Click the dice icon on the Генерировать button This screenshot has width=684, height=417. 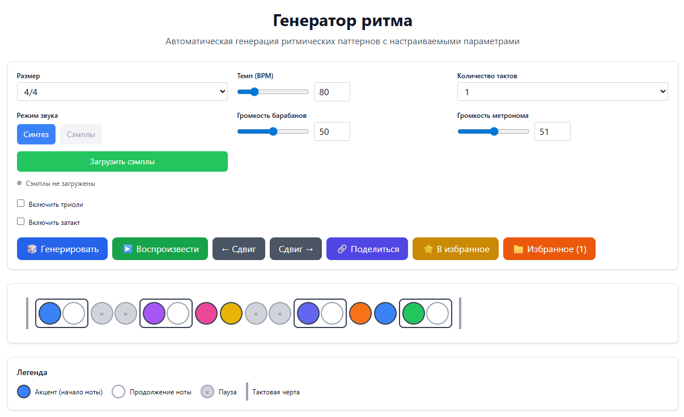coord(31,248)
